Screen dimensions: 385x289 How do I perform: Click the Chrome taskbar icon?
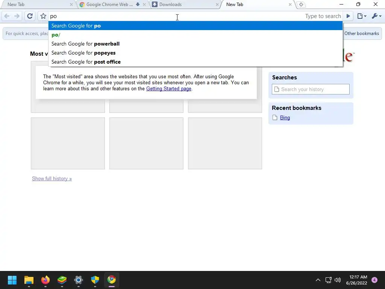[111, 280]
